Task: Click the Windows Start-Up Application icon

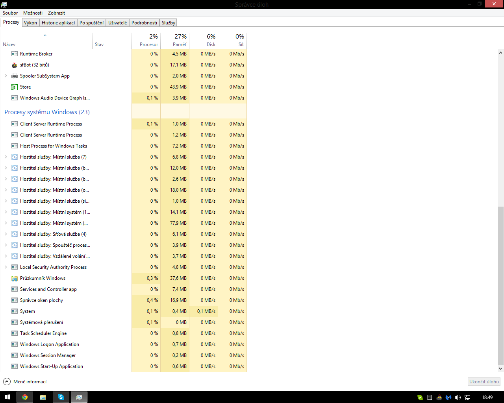Action: (x=15, y=366)
